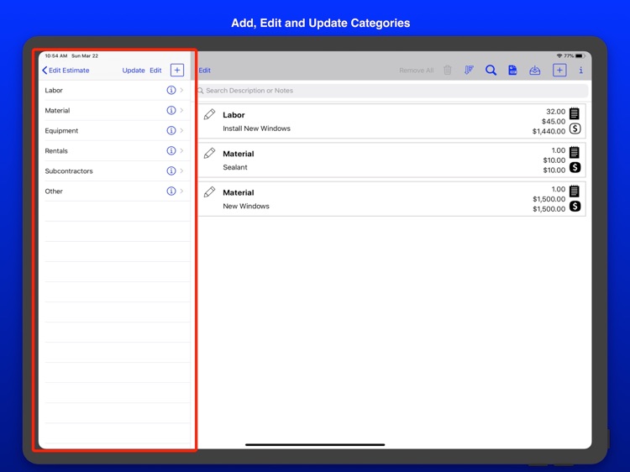This screenshot has width=630, height=472.
Task: Click the Remove All button
Action: [417, 71]
